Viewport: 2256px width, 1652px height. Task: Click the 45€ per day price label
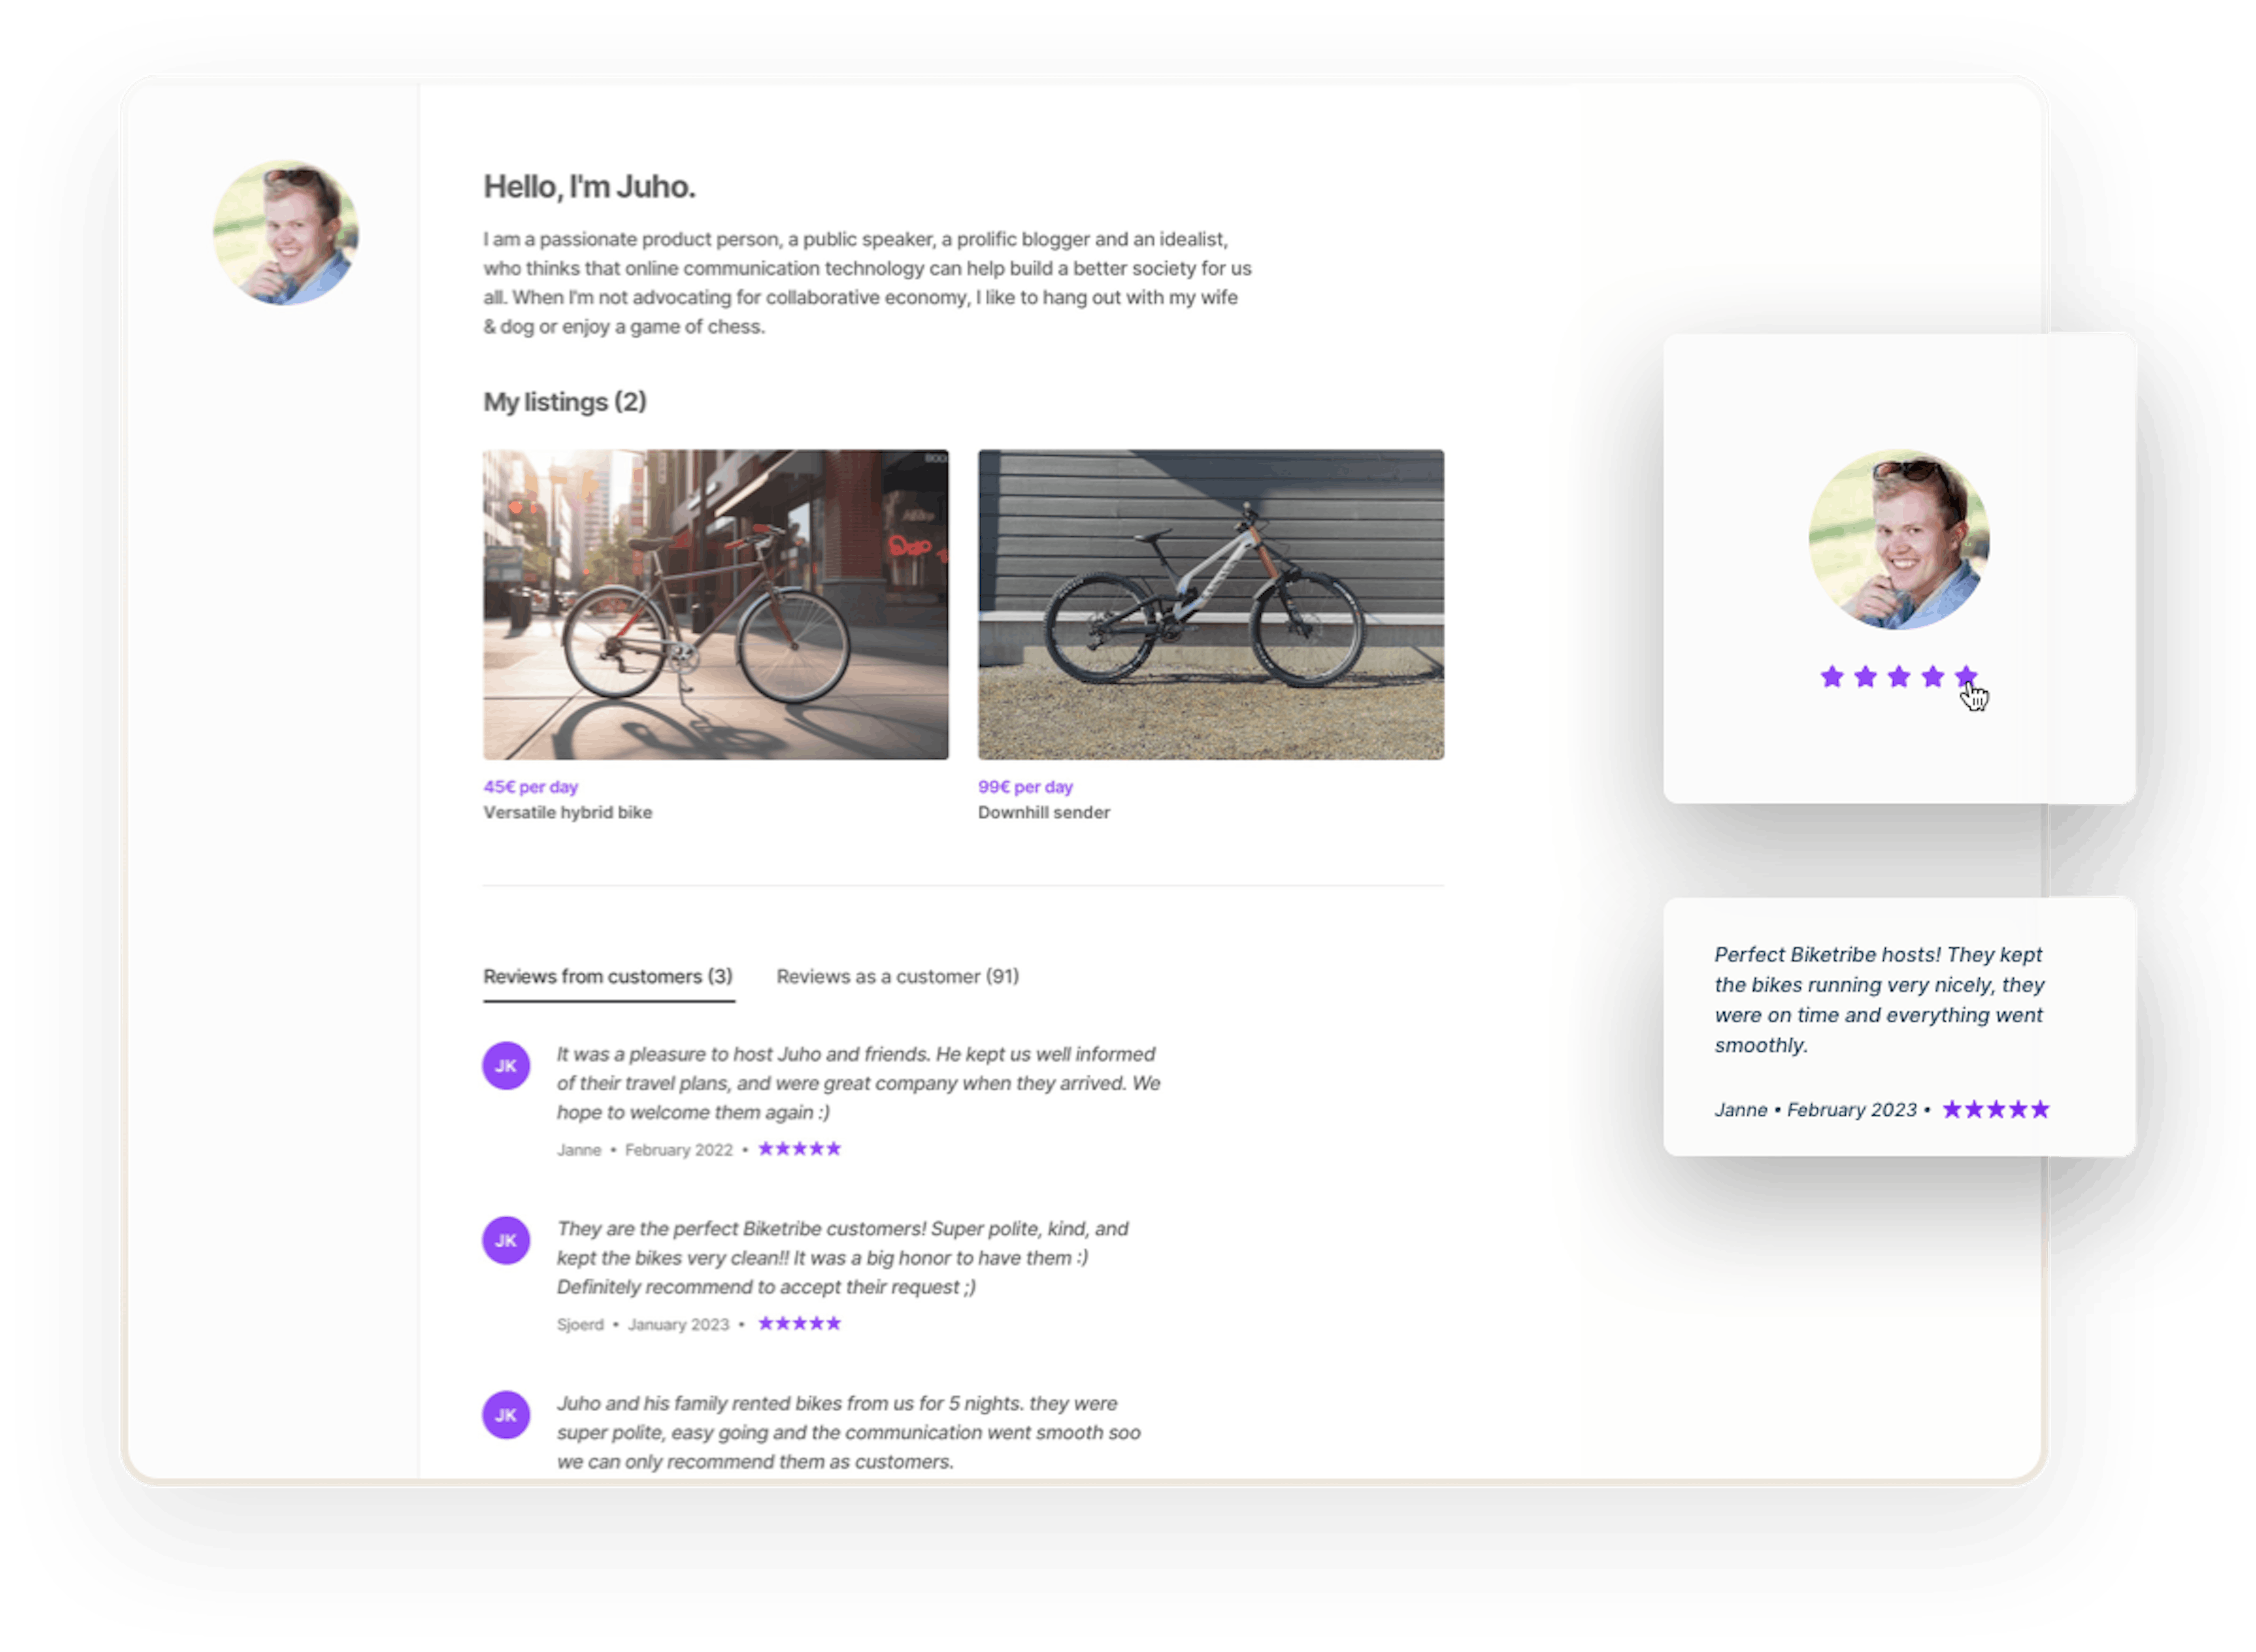531,786
